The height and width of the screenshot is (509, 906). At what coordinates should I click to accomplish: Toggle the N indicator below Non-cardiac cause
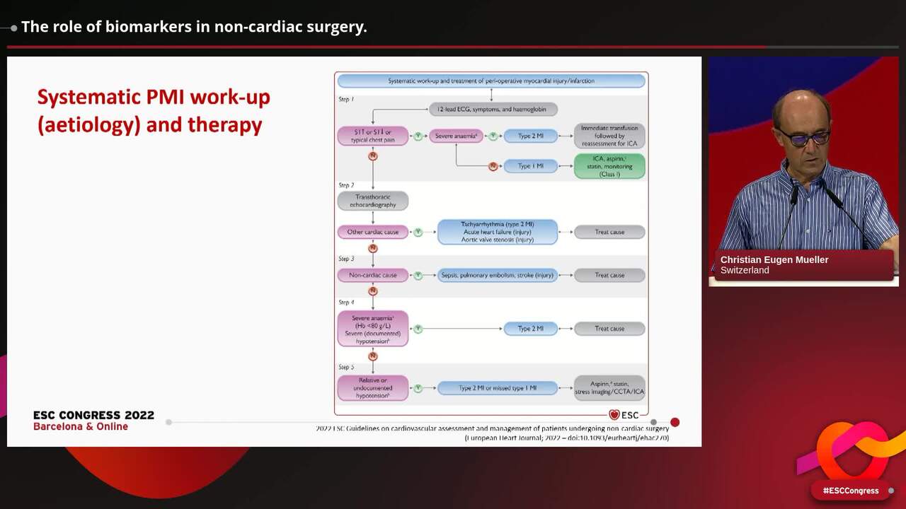pyautogui.click(x=372, y=291)
